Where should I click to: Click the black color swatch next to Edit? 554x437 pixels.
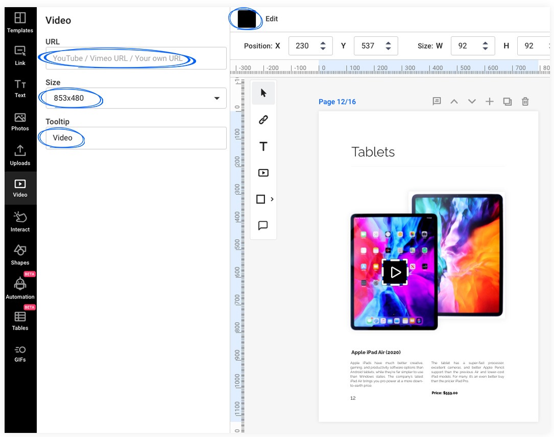(x=247, y=19)
